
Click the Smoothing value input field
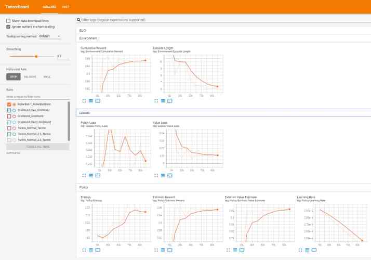pyautogui.click(x=63, y=56)
